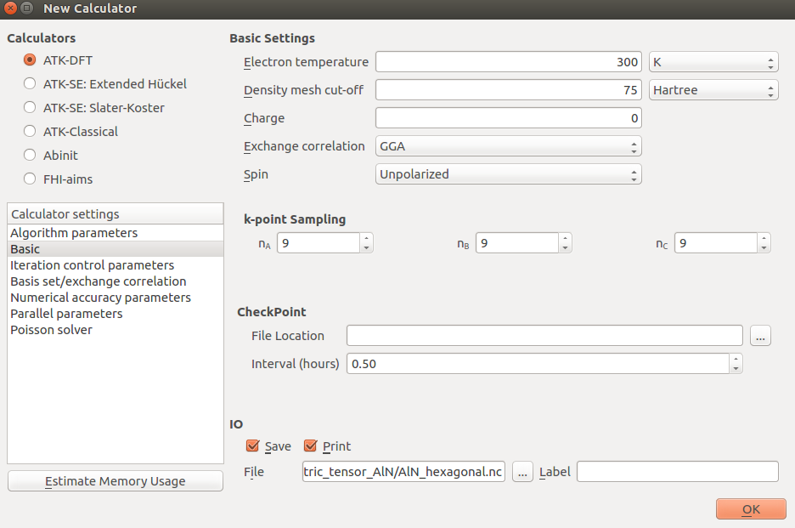The height and width of the screenshot is (528, 795).
Task: Open Numerical accuracy parameters
Action: (x=116, y=298)
